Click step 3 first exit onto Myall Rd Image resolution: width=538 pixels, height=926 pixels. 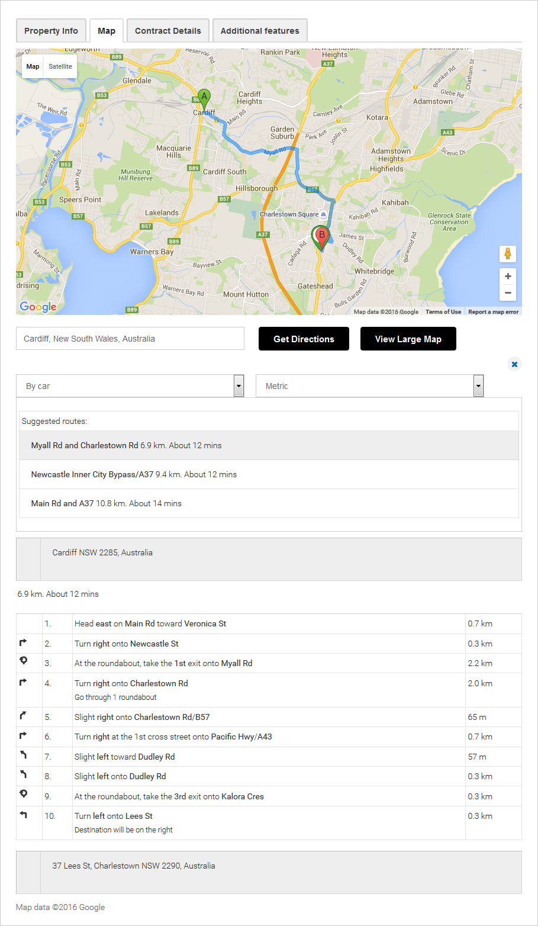(269, 663)
